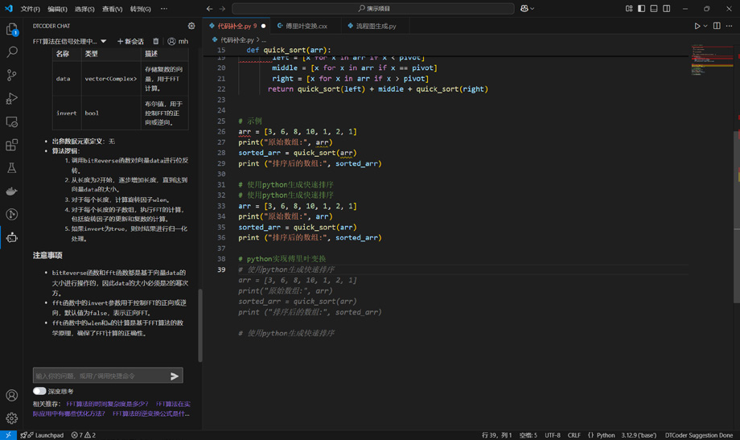The image size is (740, 440).
Task: Open the 文件(F) menu
Action: tap(30, 9)
